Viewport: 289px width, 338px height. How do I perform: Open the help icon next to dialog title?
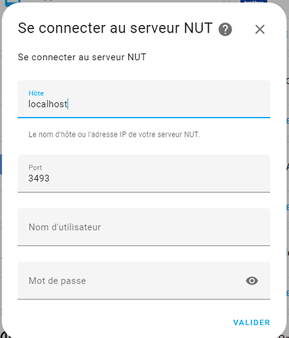[225, 29]
